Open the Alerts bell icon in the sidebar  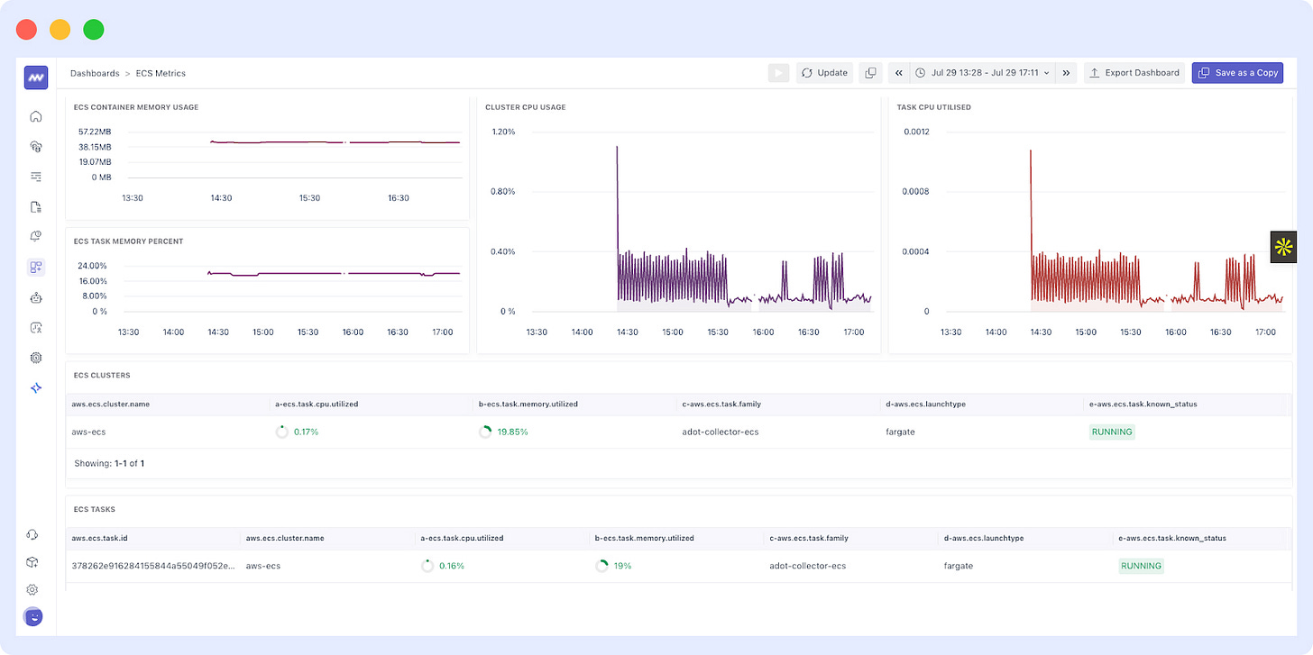pos(36,236)
